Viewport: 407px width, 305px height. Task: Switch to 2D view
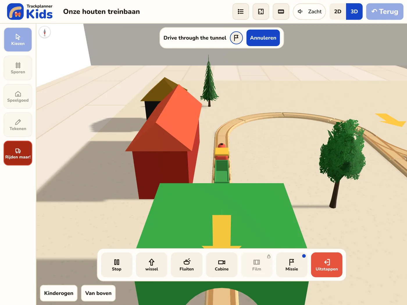tap(338, 12)
